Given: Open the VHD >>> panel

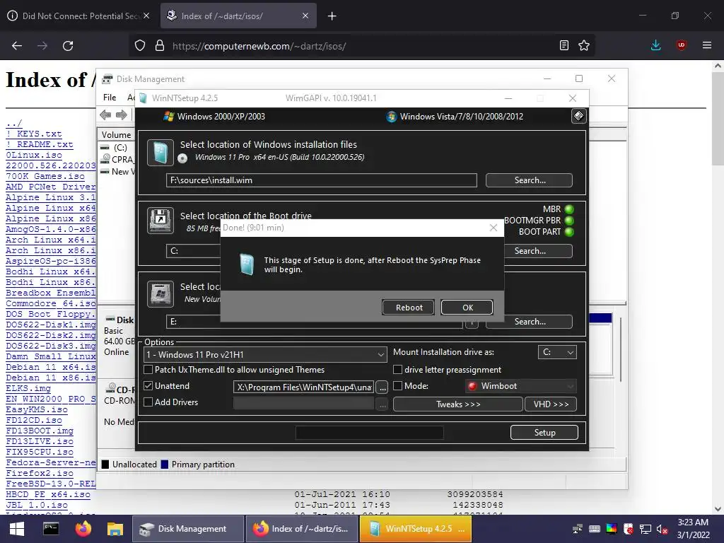Looking at the screenshot, I should click(x=551, y=404).
